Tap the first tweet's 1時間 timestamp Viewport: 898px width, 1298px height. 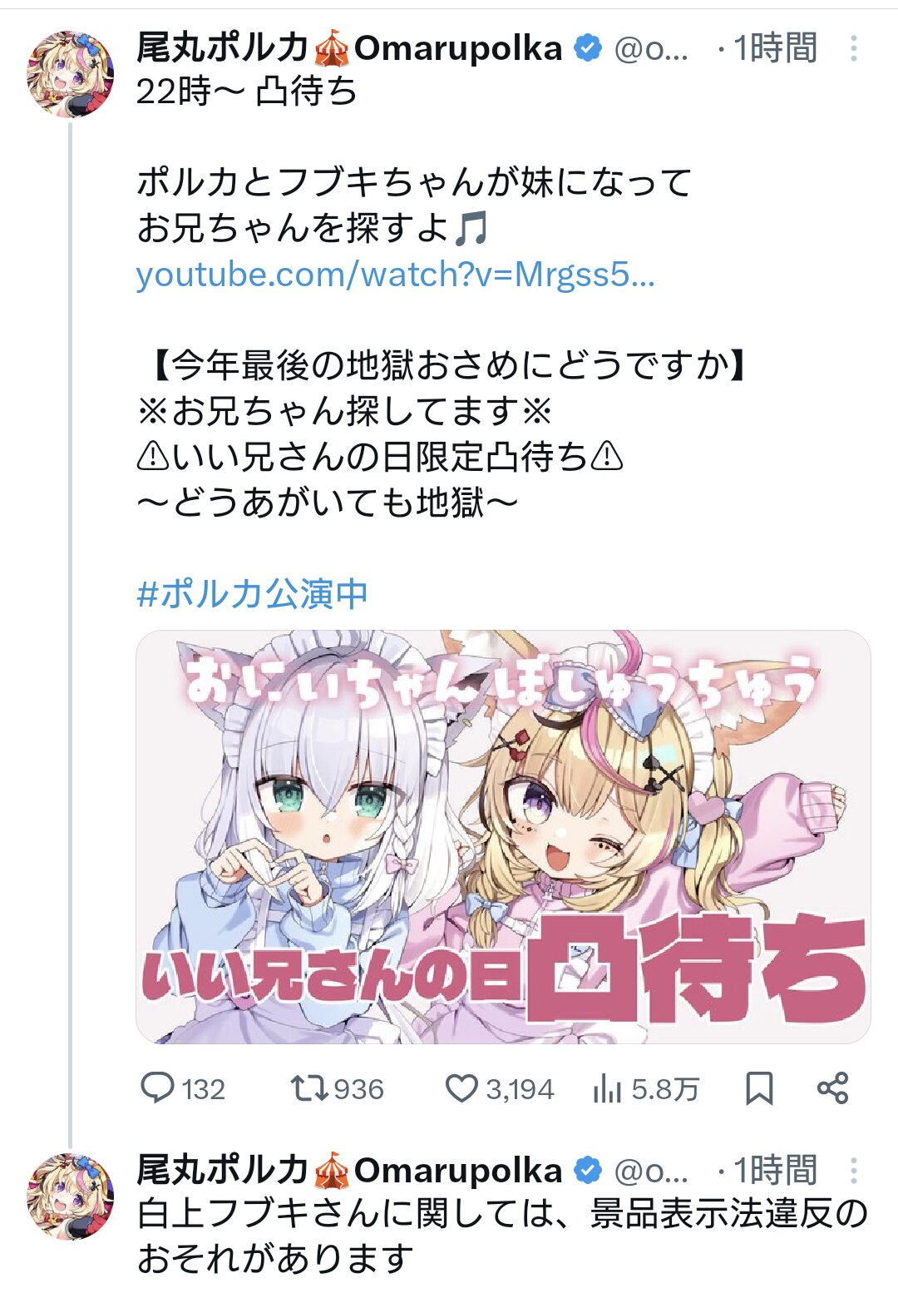(775, 48)
